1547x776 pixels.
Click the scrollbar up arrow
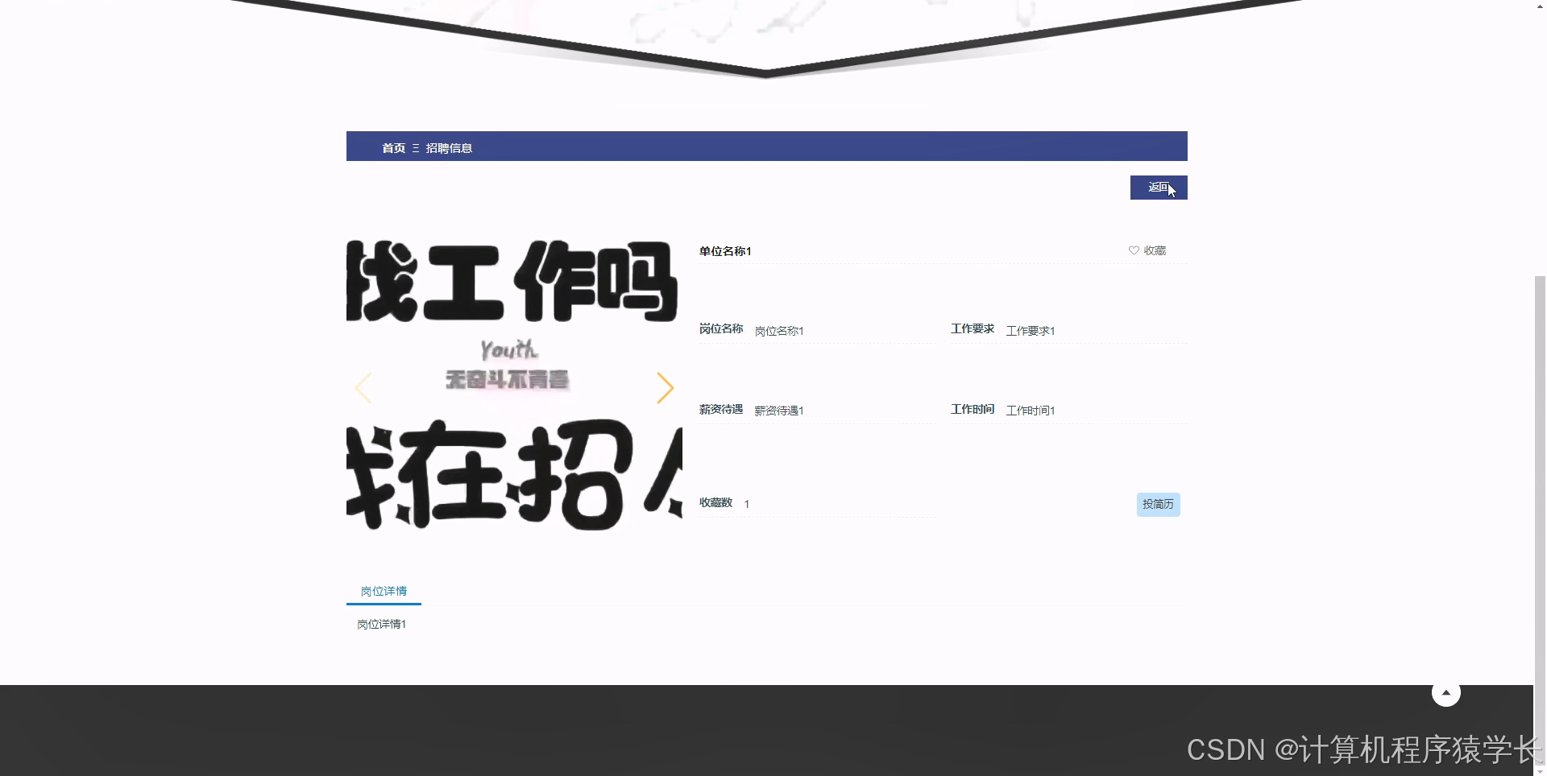point(1539,6)
